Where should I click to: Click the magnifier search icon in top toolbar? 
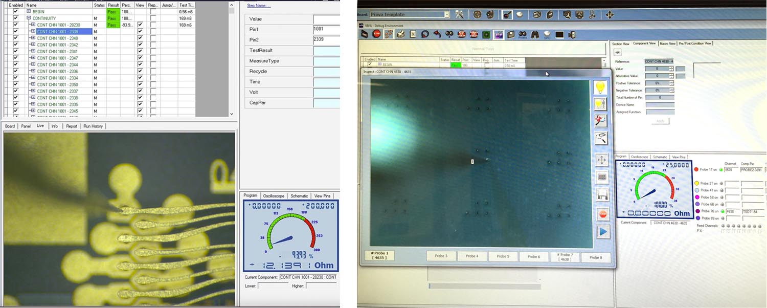tap(567, 14)
